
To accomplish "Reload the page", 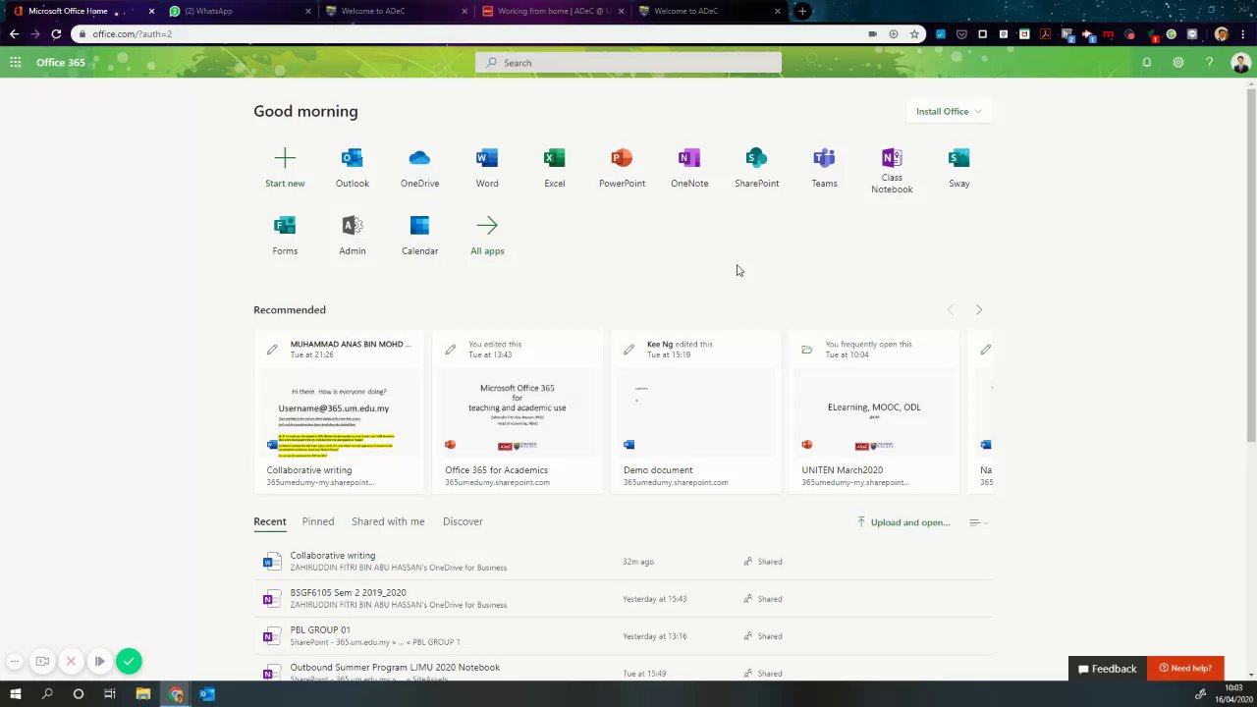I will 56,33.
